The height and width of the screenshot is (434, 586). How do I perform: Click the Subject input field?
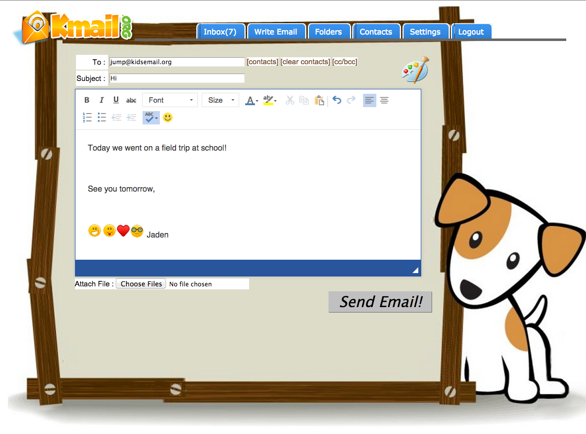[177, 78]
